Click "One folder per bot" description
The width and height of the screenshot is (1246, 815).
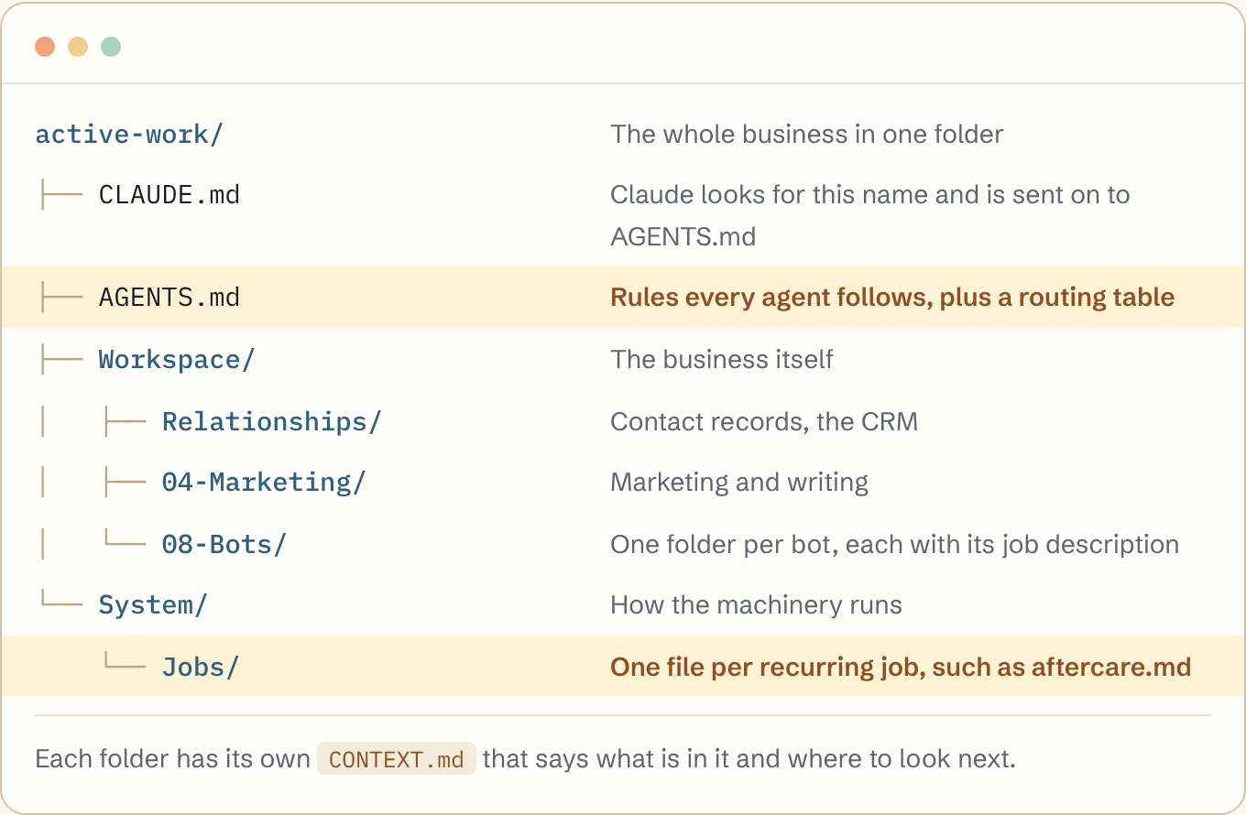click(895, 544)
